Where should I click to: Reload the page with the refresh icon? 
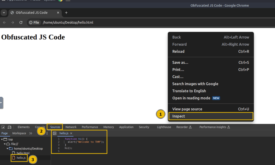coord(21,23)
